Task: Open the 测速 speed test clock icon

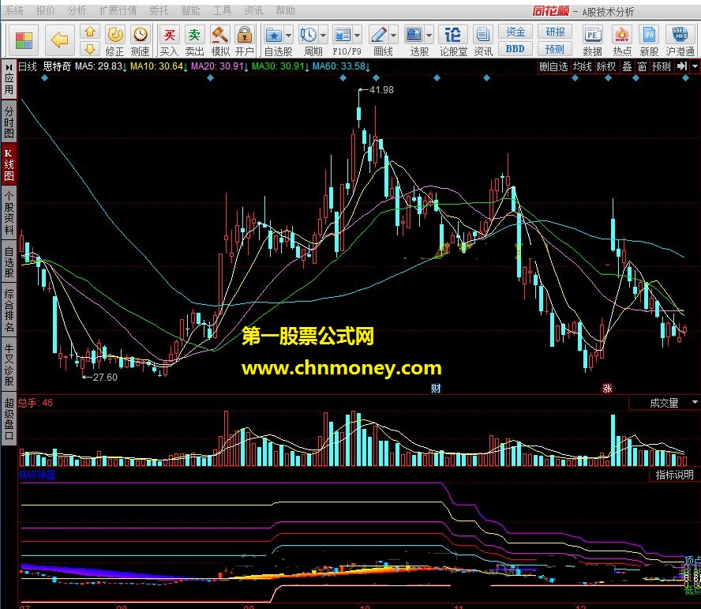Action: tap(140, 41)
